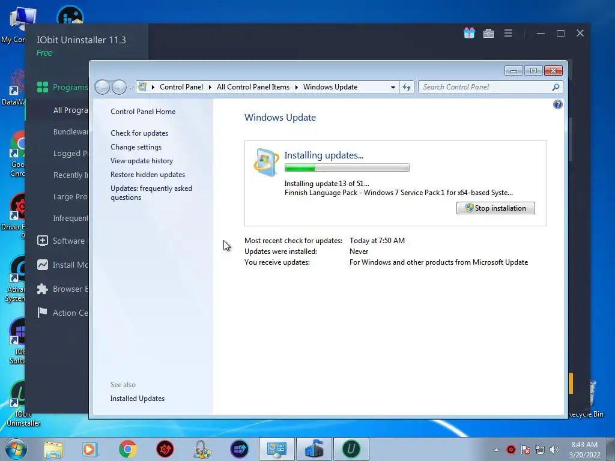Click the volume speaker icon in system tray
Screen dimensions: 615x461
click(x=554, y=450)
